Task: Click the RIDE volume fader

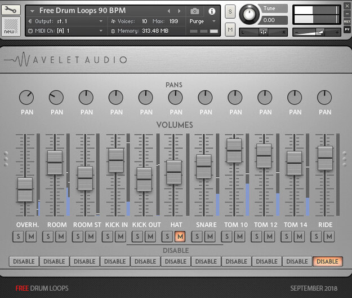Action: [325, 158]
